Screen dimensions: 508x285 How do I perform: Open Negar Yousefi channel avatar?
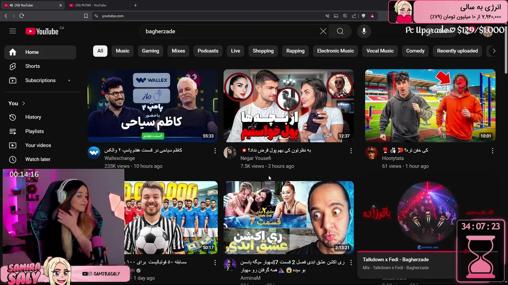click(x=230, y=153)
